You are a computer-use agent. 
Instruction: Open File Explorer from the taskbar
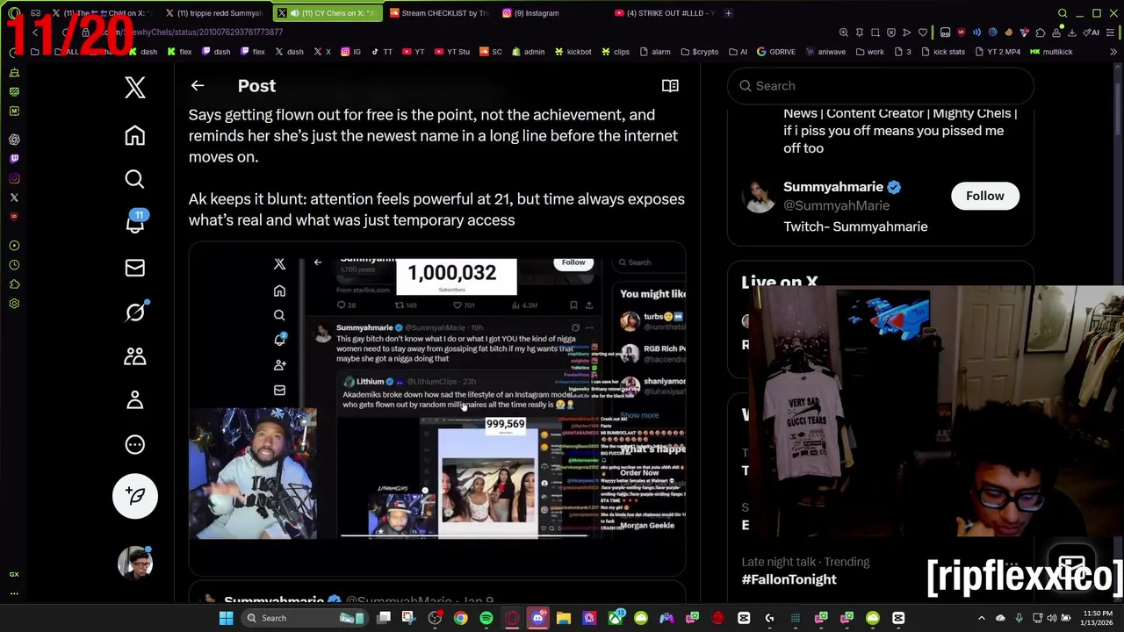pos(564,618)
